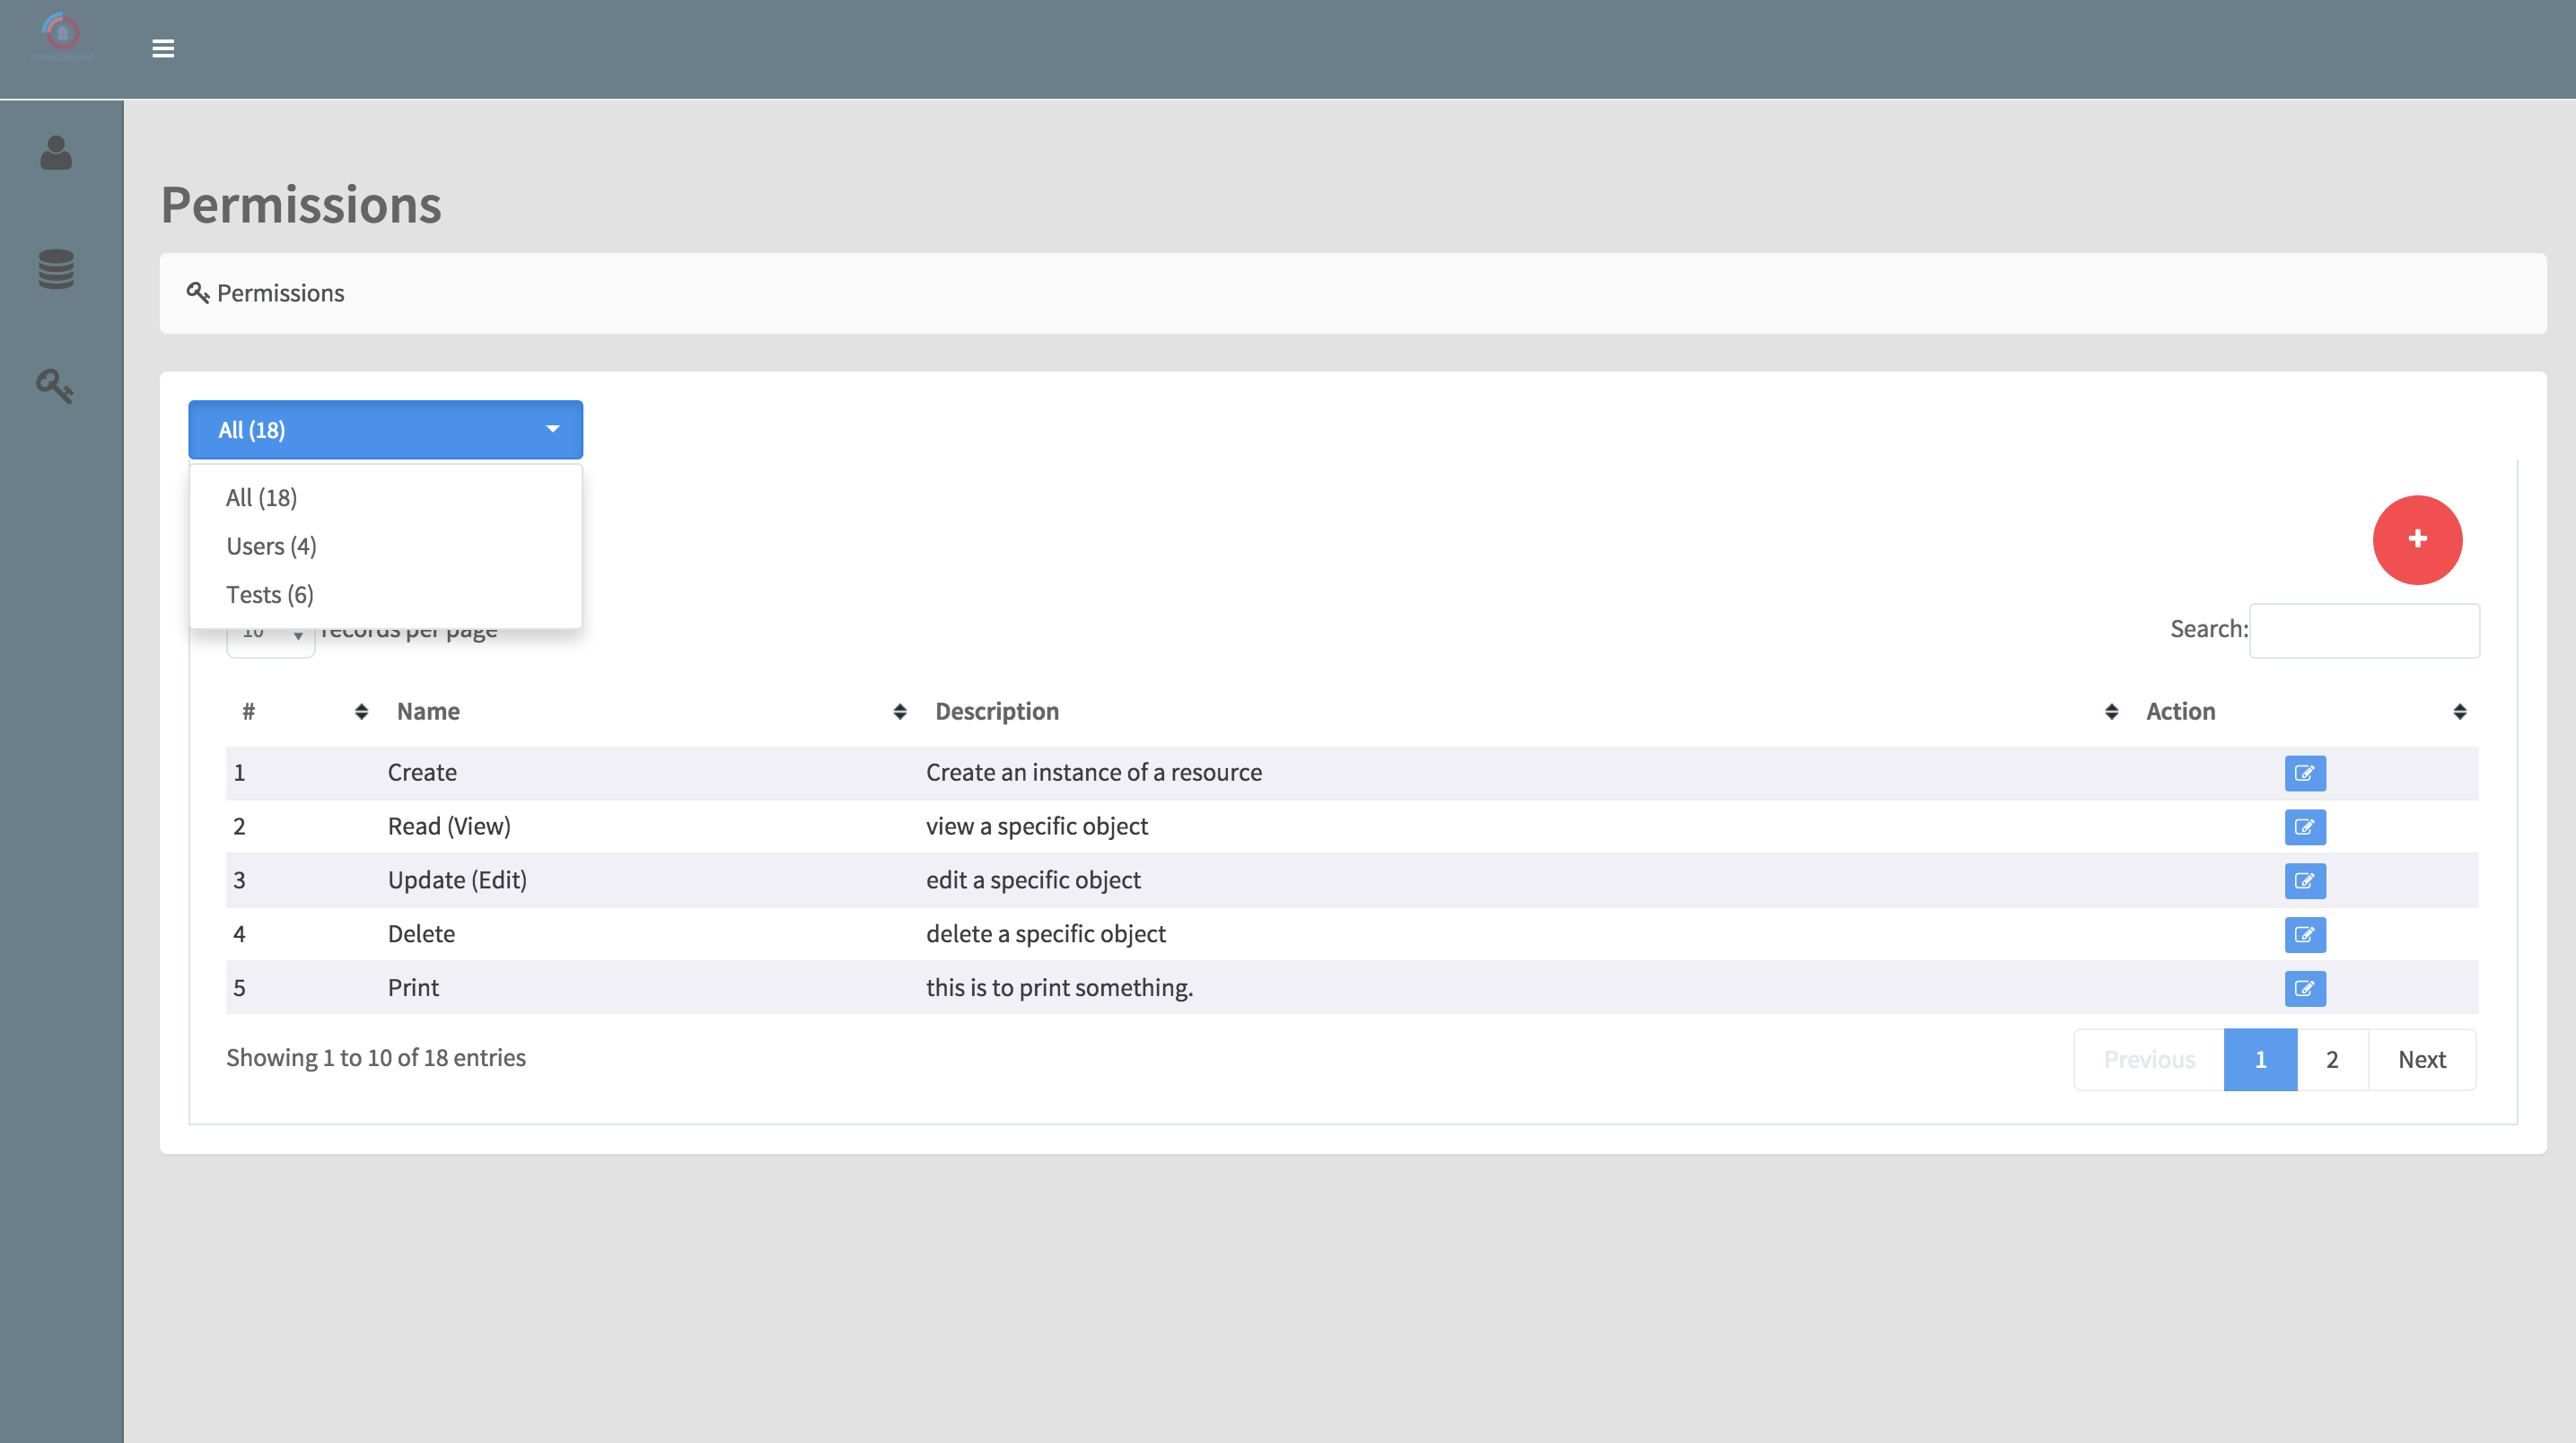This screenshot has height=1443, width=2576.
Task: Select Users (4) from dropdown list
Action: point(271,546)
